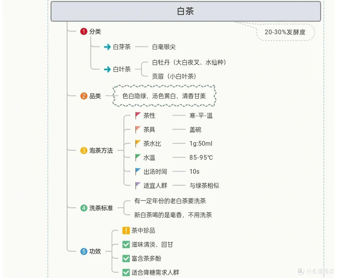Click the green number 4 marker beside 洗茶标准
The width and height of the screenshot is (337, 278).
(x=84, y=208)
